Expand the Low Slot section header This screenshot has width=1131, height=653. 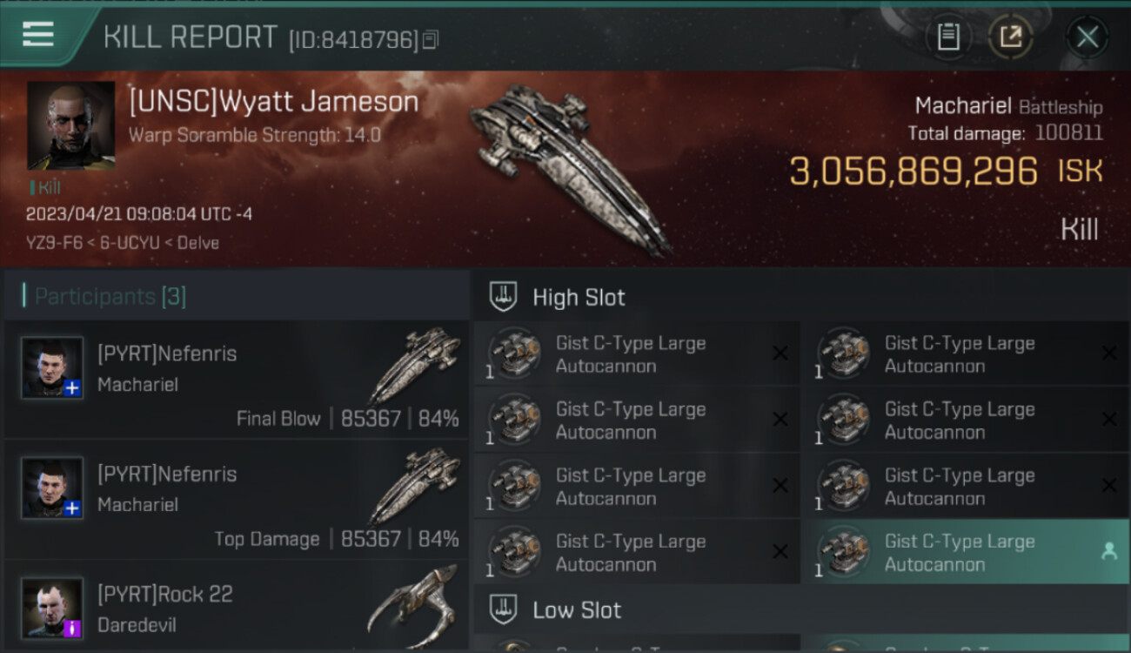coord(801,609)
